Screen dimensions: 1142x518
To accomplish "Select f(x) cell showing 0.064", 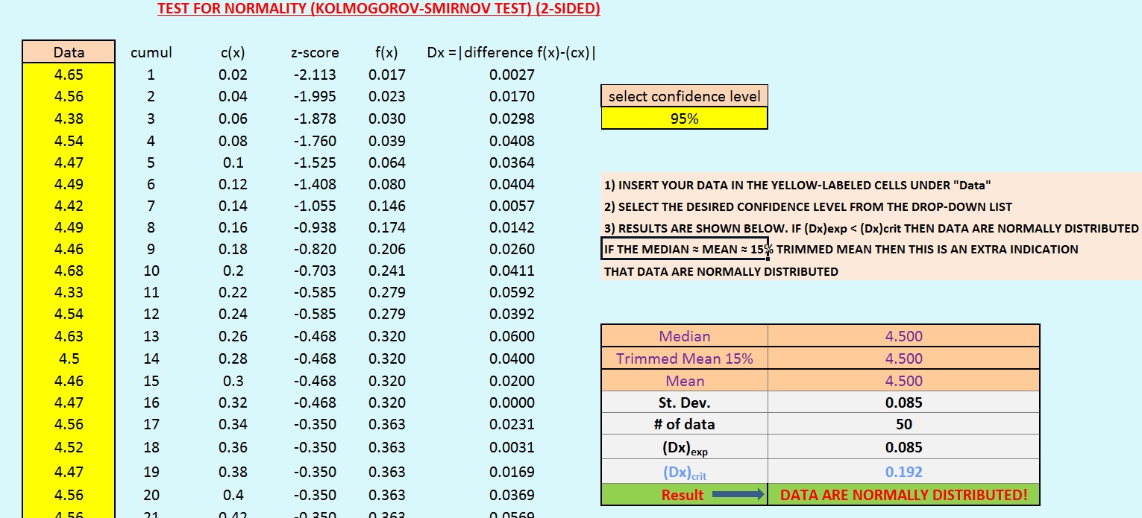I will point(387,162).
